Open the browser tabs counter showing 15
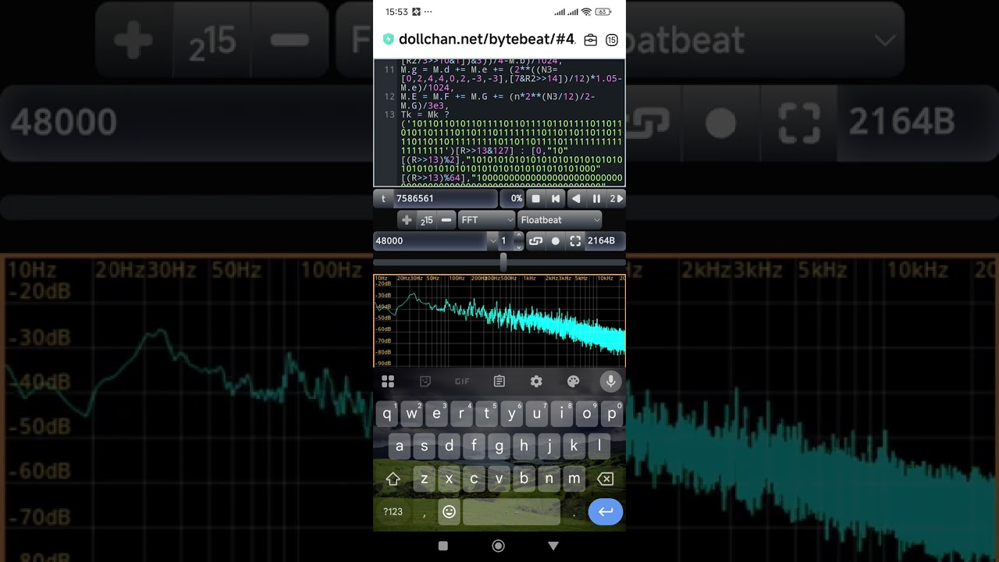Image resolution: width=999 pixels, height=562 pixels. (x=612, y=40)
